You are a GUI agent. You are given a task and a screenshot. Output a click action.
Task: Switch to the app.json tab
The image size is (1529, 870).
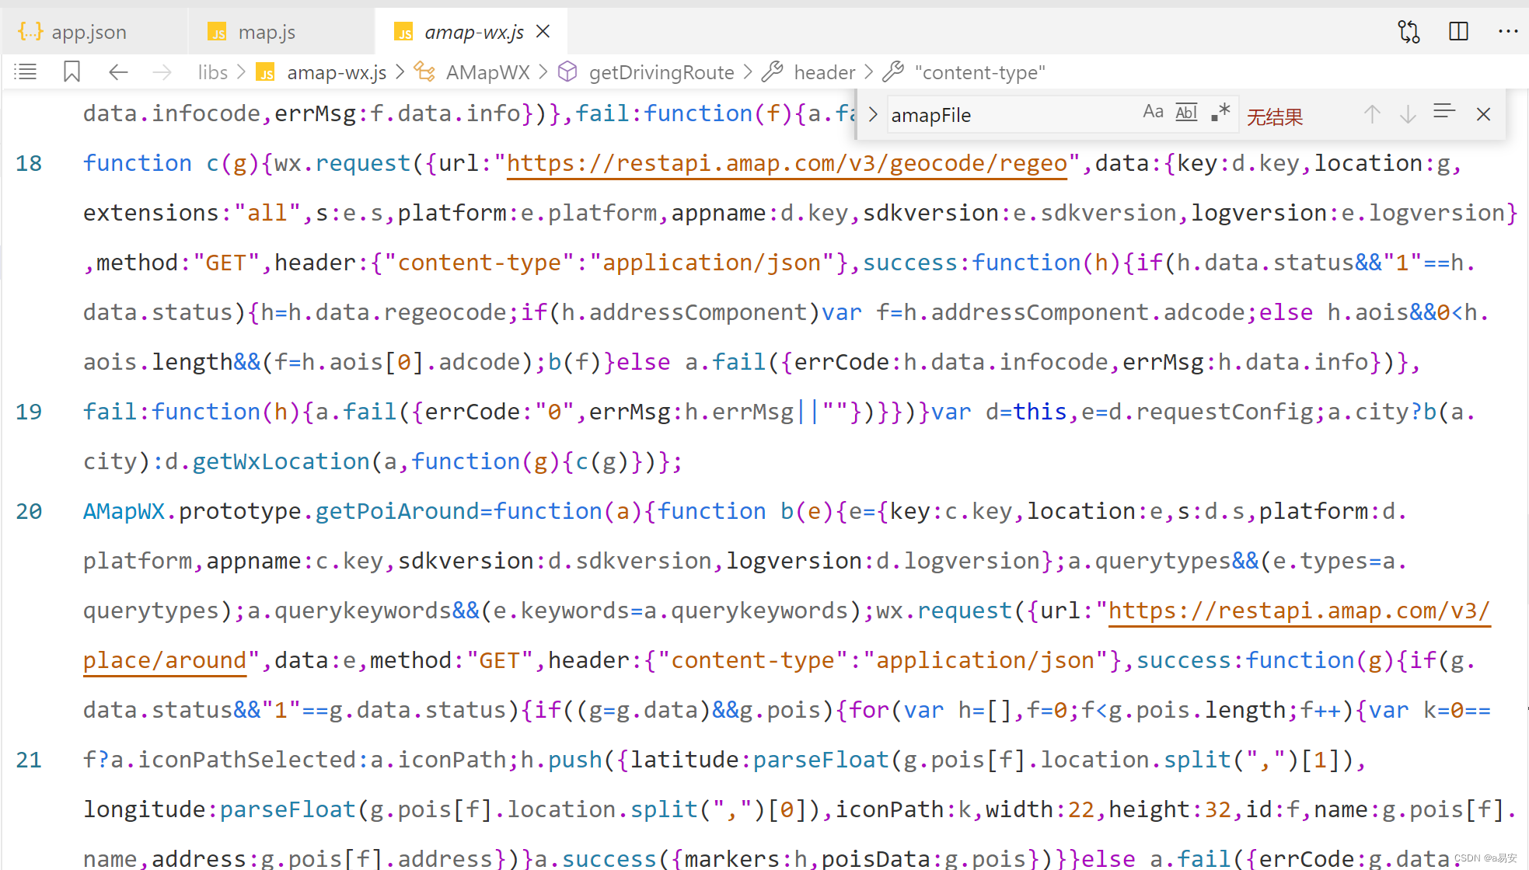(89, 32)
